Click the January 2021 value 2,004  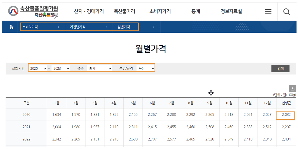[57, 127]
